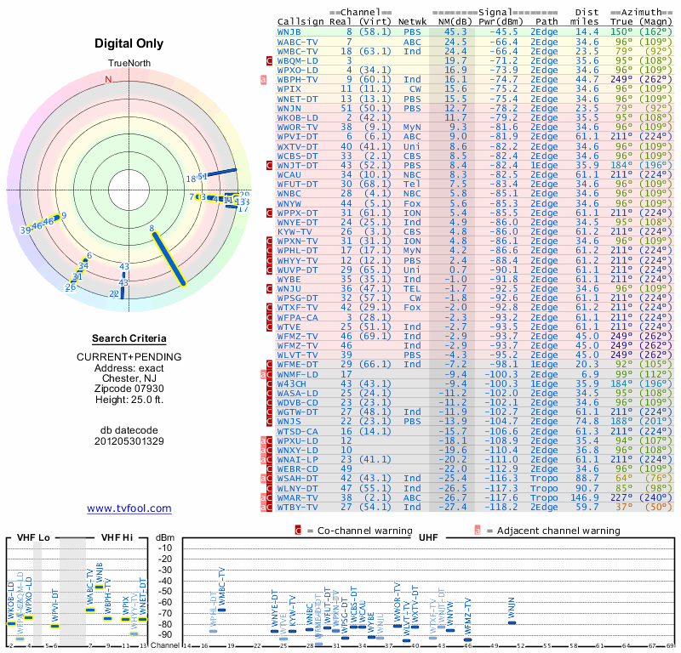Click the adjacent channel warning icon beside WBPH-TV
This screenshot has height=653, width=681.
[x=263, y=79]
